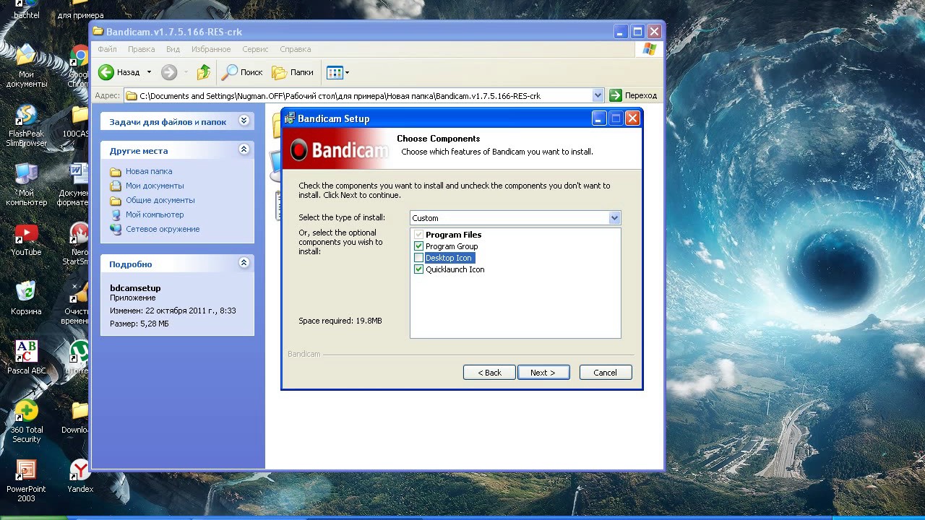Open the Новая папка link
Screen dimensions: 925x520
pos(149,171)
